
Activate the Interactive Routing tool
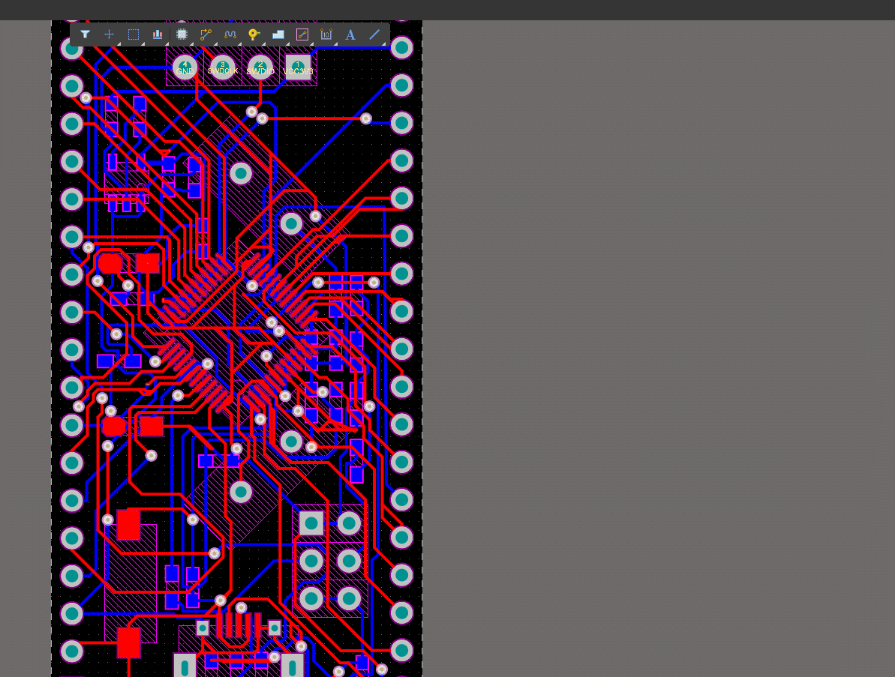[x=206, y=34]
